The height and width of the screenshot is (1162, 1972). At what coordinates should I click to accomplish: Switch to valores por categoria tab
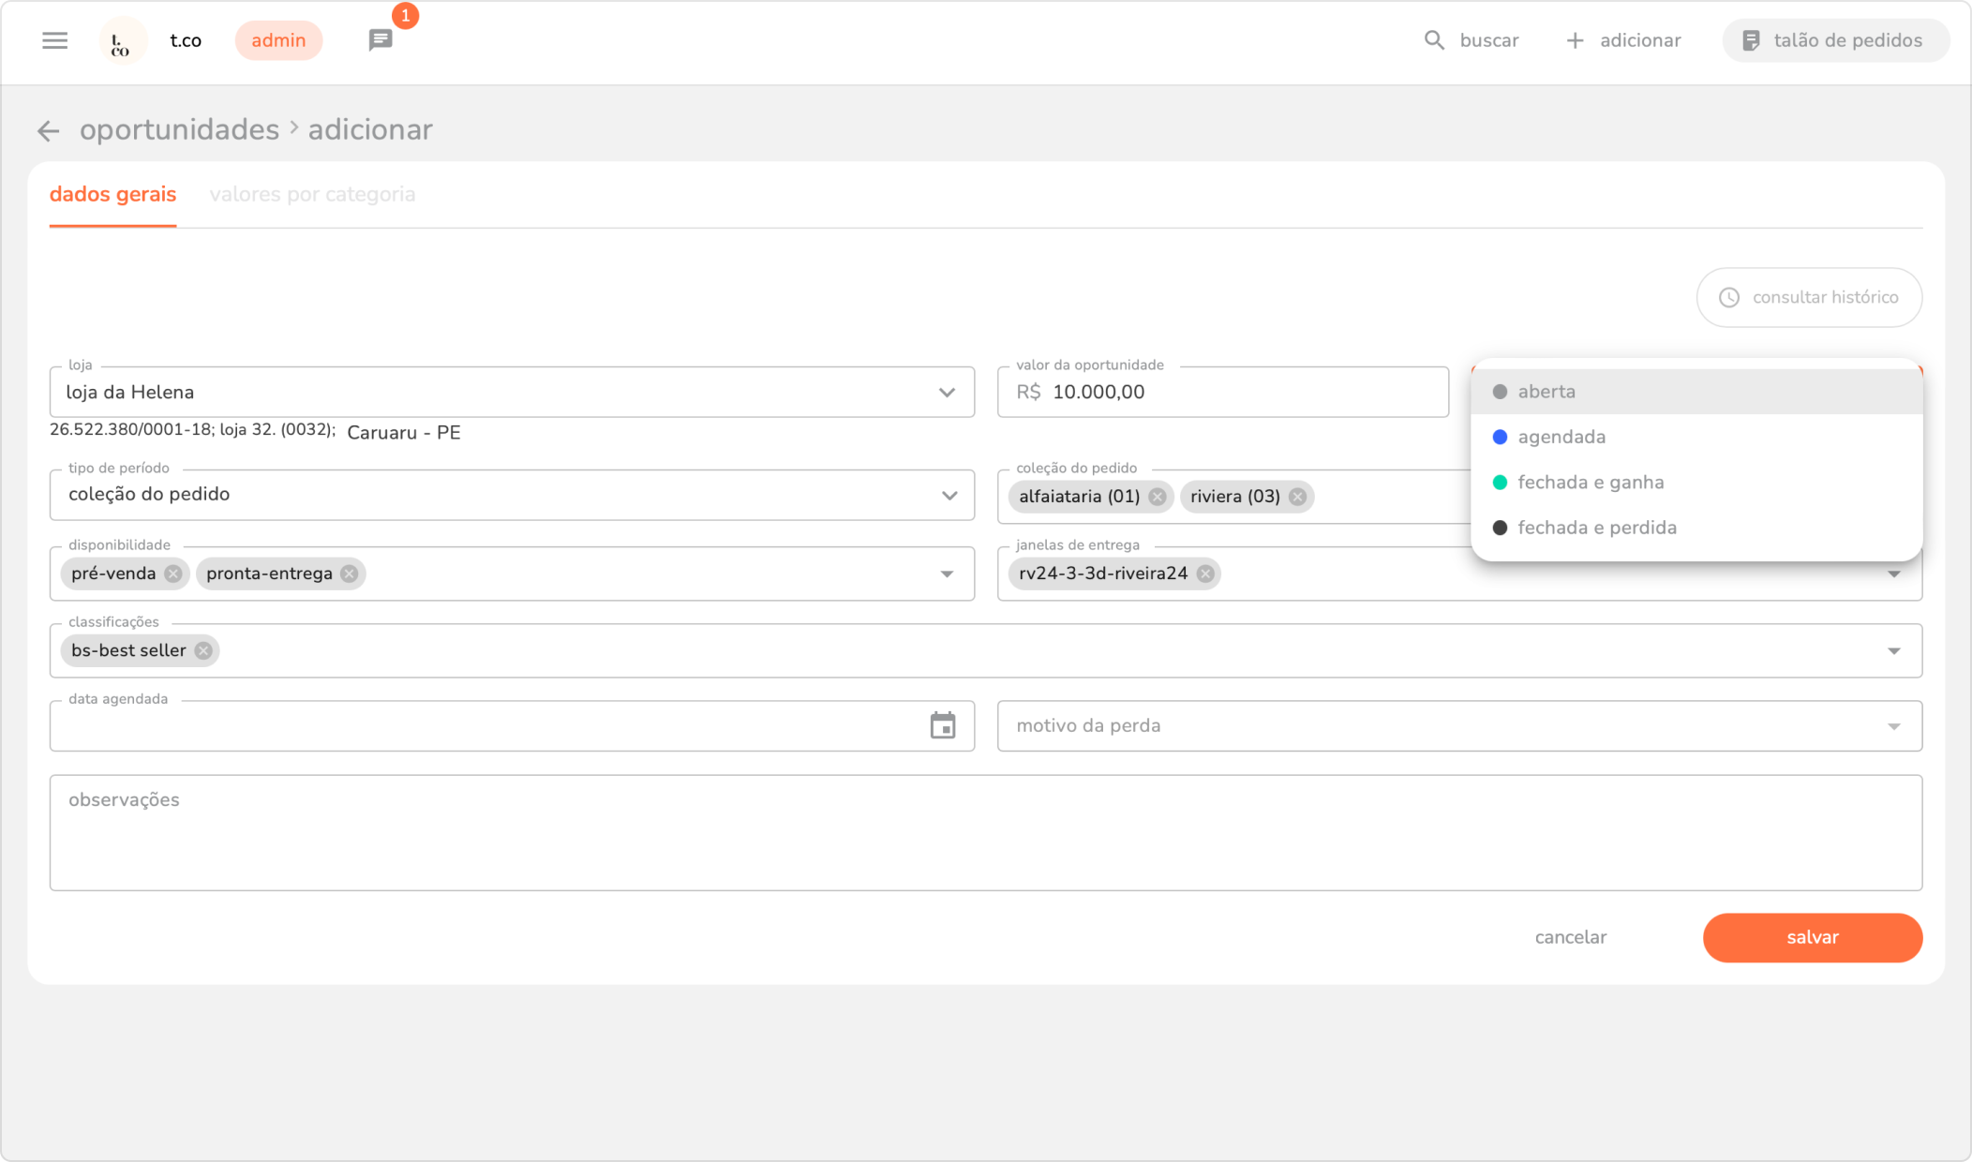tap(312, 194)
